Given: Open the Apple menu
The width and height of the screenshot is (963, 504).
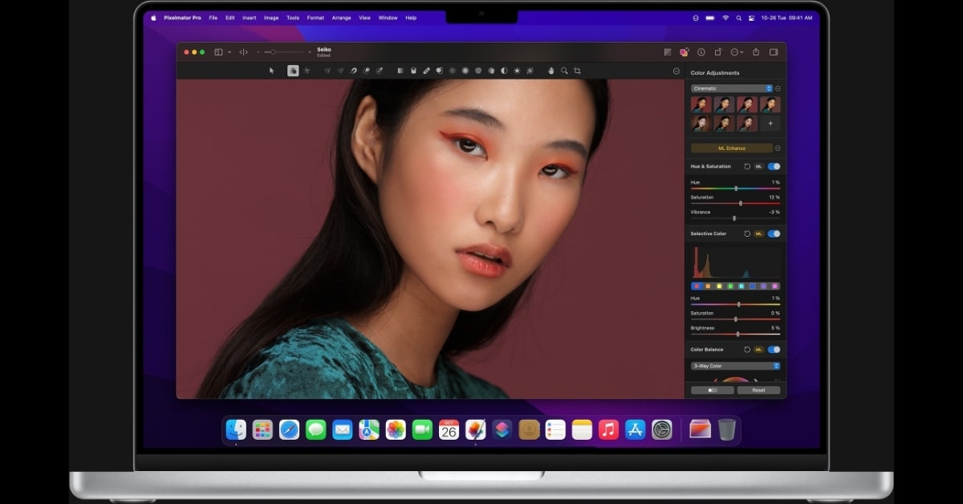Looking at the screenshot, I should click(x=153, y=18).
